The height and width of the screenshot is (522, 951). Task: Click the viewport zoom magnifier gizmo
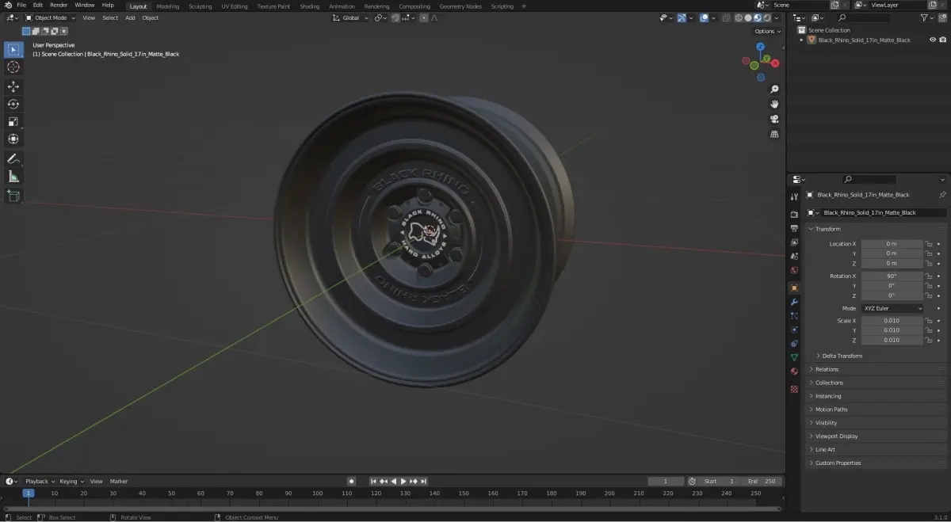[x=774, y=90]
